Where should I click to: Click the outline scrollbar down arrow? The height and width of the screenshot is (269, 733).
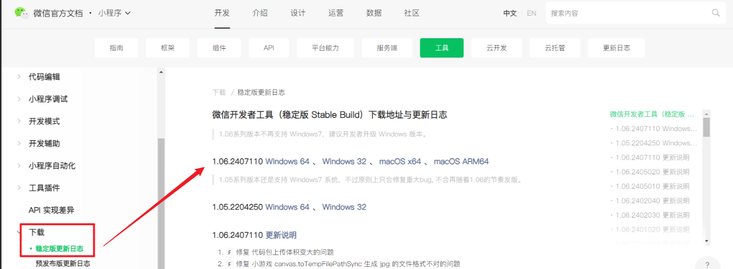coord(707,241)
